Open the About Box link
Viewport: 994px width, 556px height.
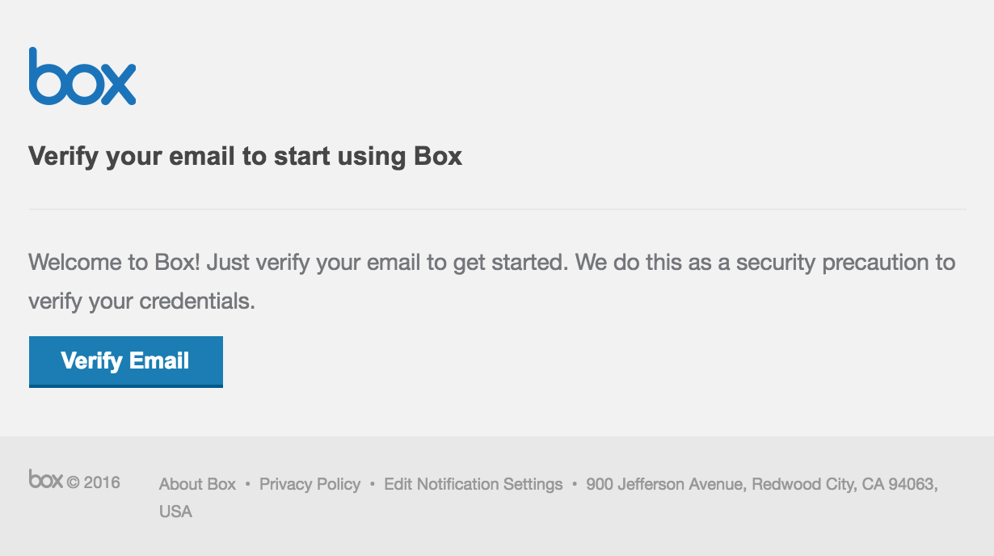197,484
